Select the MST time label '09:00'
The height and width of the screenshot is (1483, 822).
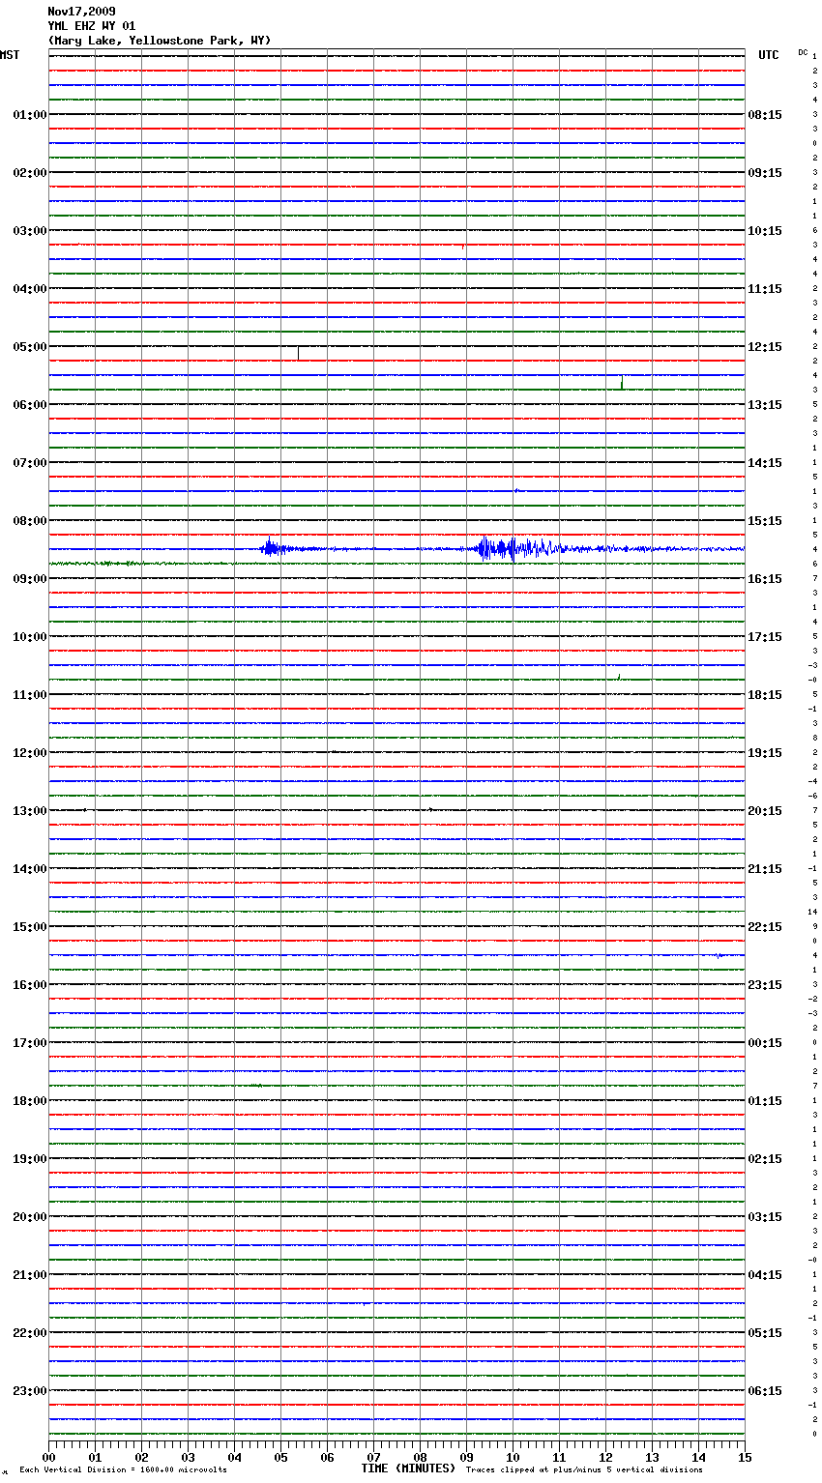point(30,579)
